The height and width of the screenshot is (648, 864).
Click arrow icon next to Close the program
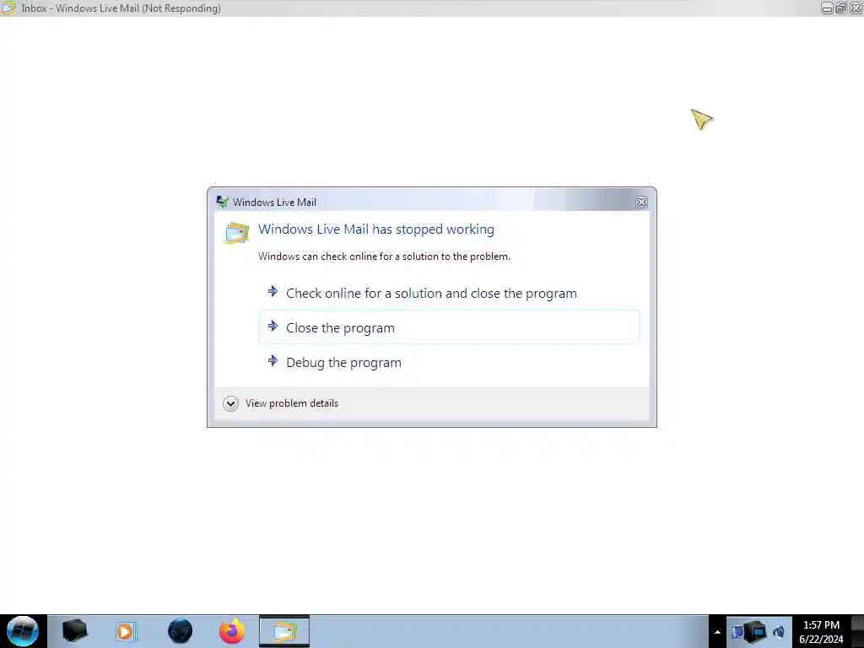273,327
